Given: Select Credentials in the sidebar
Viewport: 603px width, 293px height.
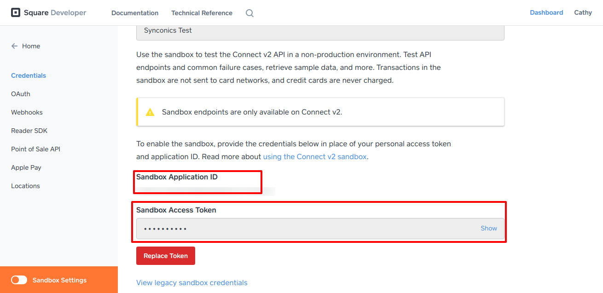Looking at the screenshot, I should pyautogui.click(x=29, y=75).
